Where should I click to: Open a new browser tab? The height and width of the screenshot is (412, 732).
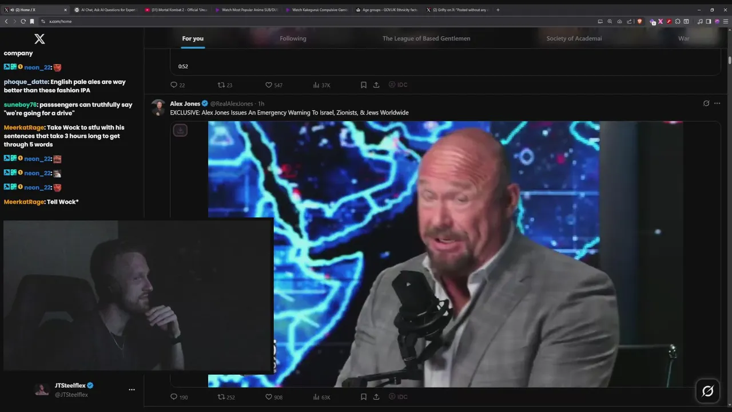click(498, 10)
